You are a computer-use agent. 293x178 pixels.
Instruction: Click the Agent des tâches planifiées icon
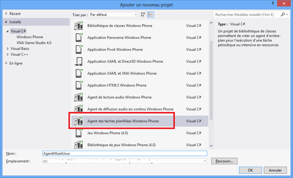click(x=79, y=121)
